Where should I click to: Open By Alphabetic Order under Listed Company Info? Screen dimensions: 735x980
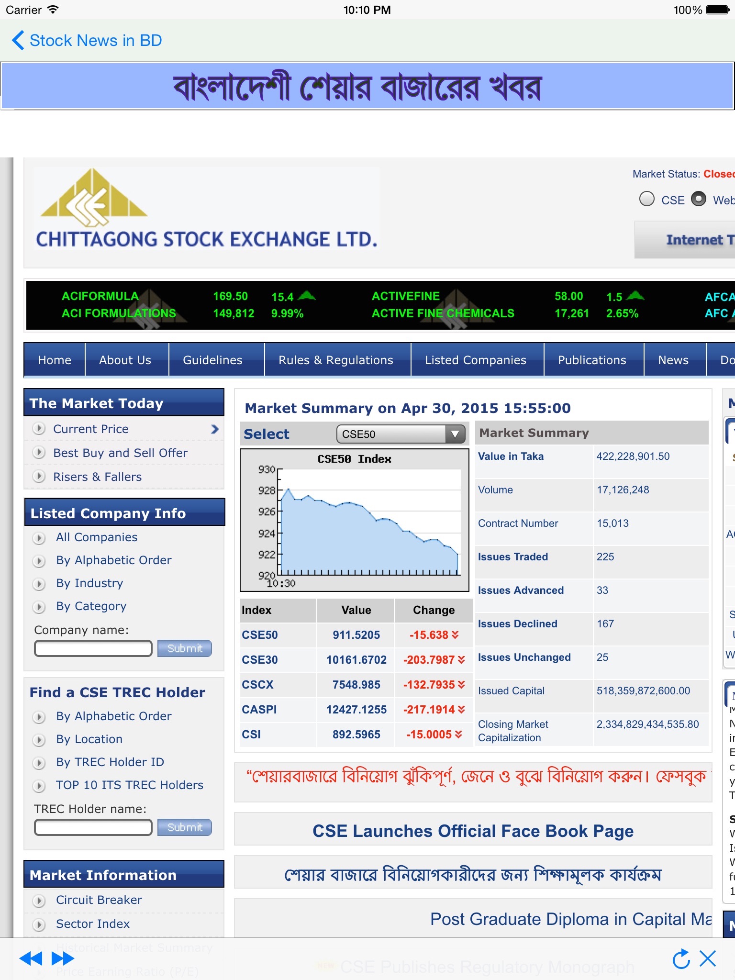[x=114, y=560]
